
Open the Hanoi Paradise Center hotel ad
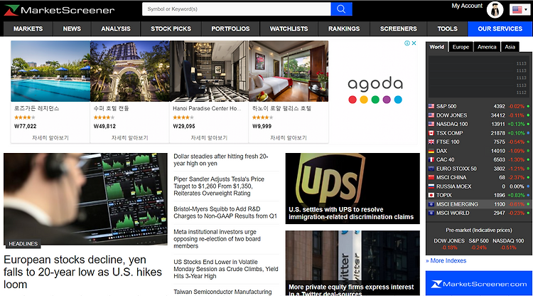[x=209, y=91]
